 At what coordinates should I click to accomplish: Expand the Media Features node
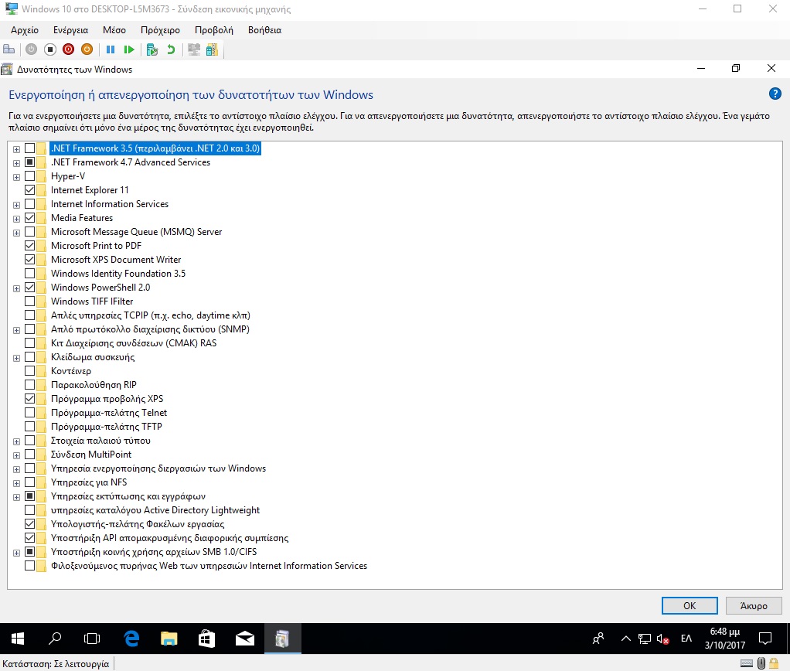point(17,219)
